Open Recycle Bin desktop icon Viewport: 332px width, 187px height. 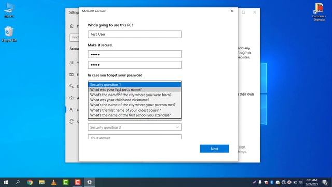click(x=9, y=34)
